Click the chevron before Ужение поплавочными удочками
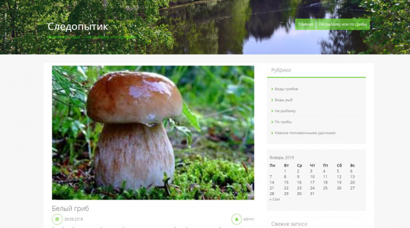Screen dimensions: 410x228 point(272,133)
